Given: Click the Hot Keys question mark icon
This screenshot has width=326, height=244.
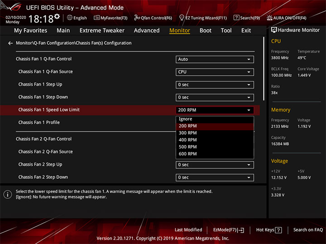Looking at the screenshot, I should (278, 230).
